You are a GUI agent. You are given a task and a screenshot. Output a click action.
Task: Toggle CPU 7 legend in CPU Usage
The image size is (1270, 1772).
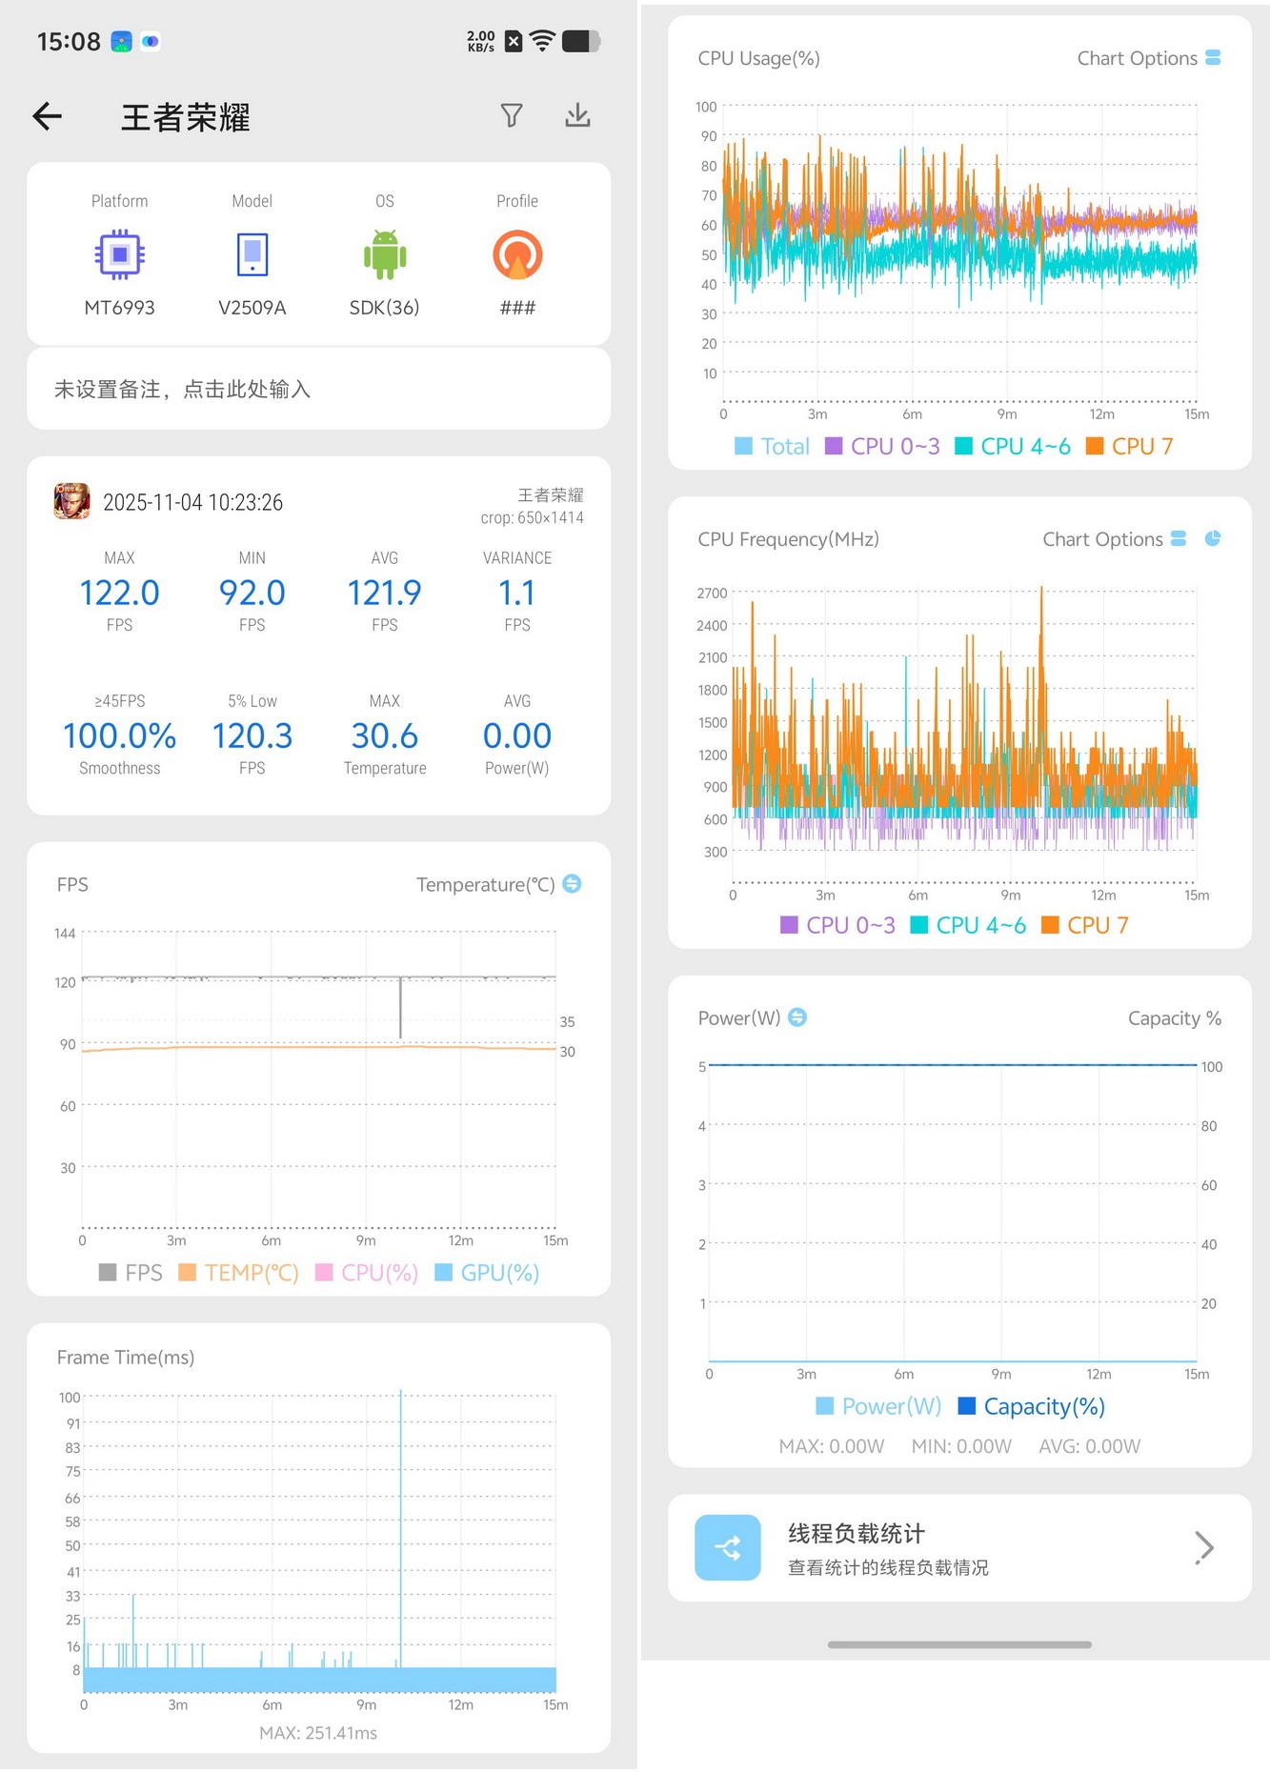click(x=1129, y=446)
